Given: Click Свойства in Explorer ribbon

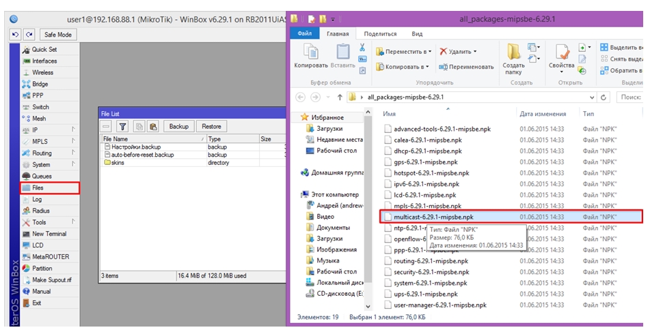Looking at the screenshot, I should tap(562, 59).
